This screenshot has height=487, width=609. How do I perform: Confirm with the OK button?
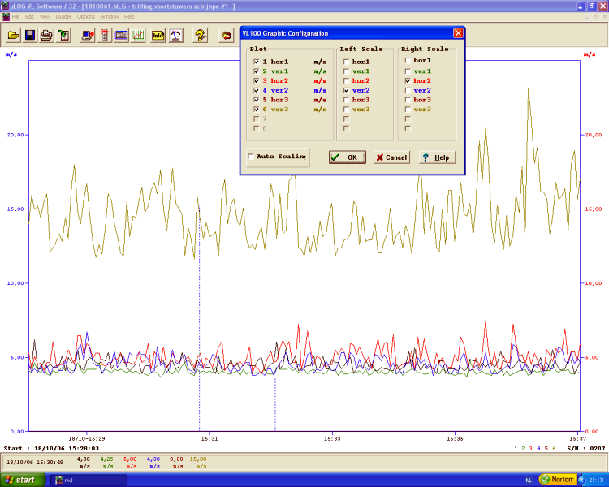point(348,157)
